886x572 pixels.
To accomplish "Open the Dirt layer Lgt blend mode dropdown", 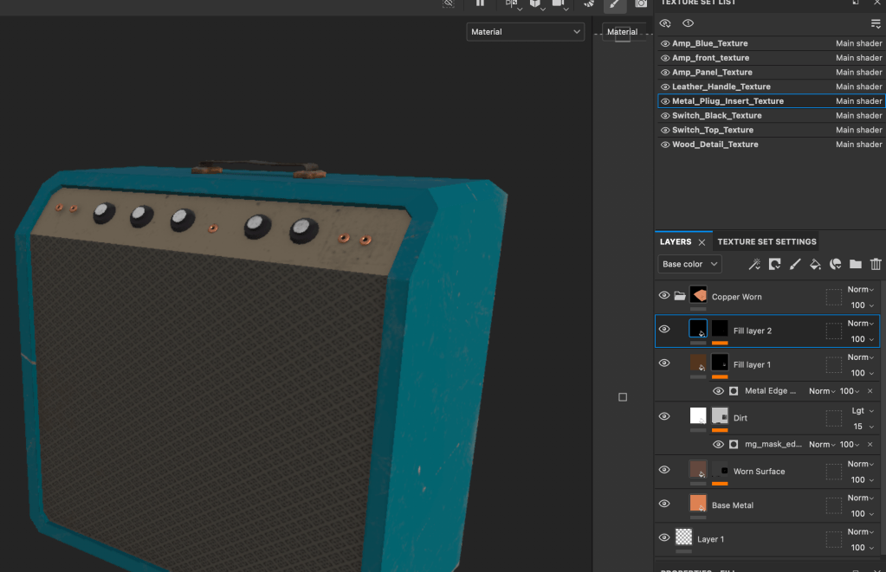I will click(861, 411).
